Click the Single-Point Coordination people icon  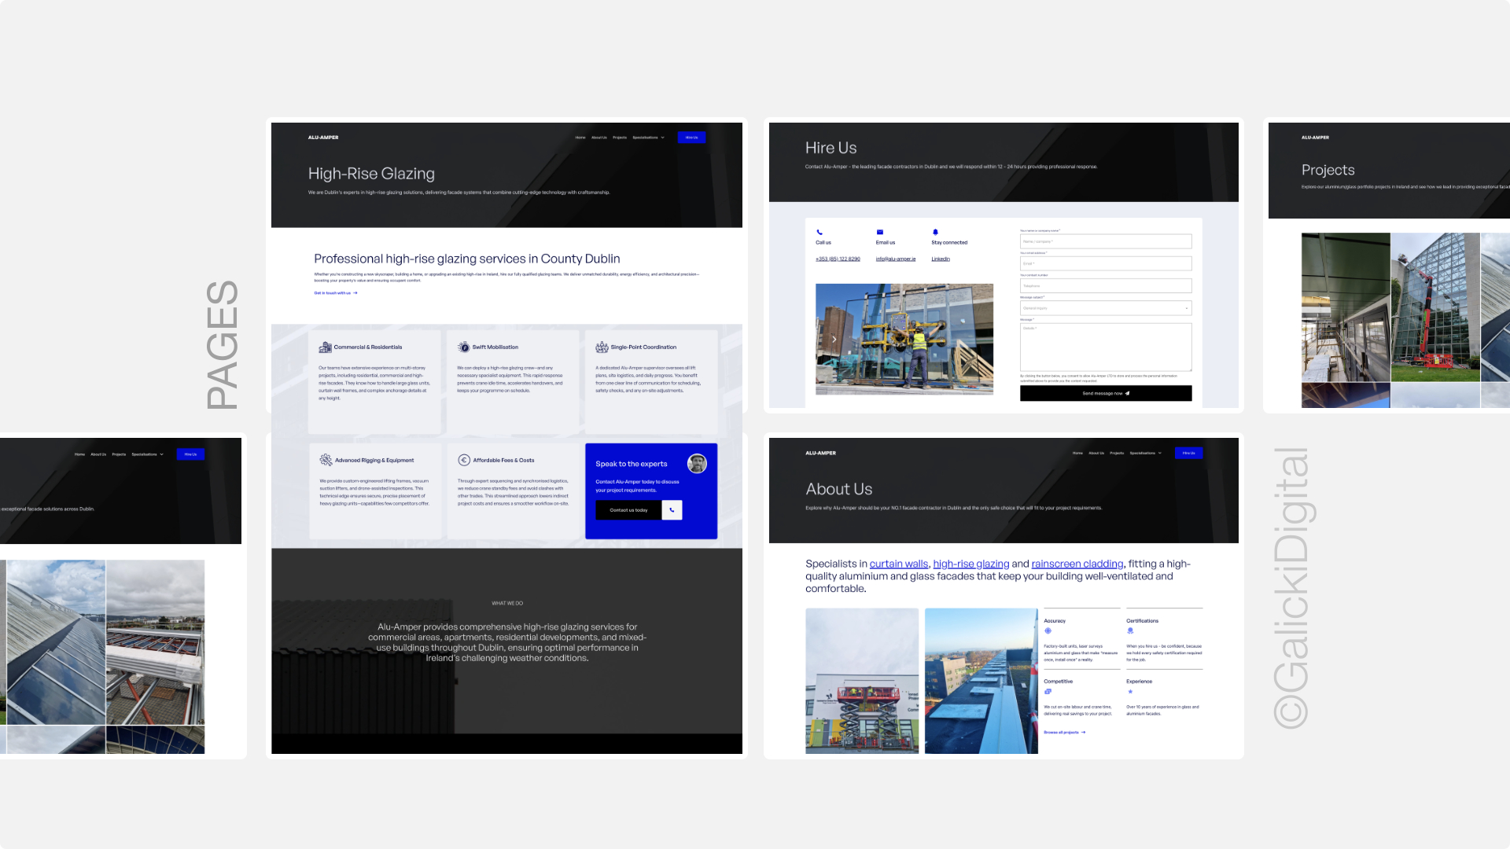[602, 347]
